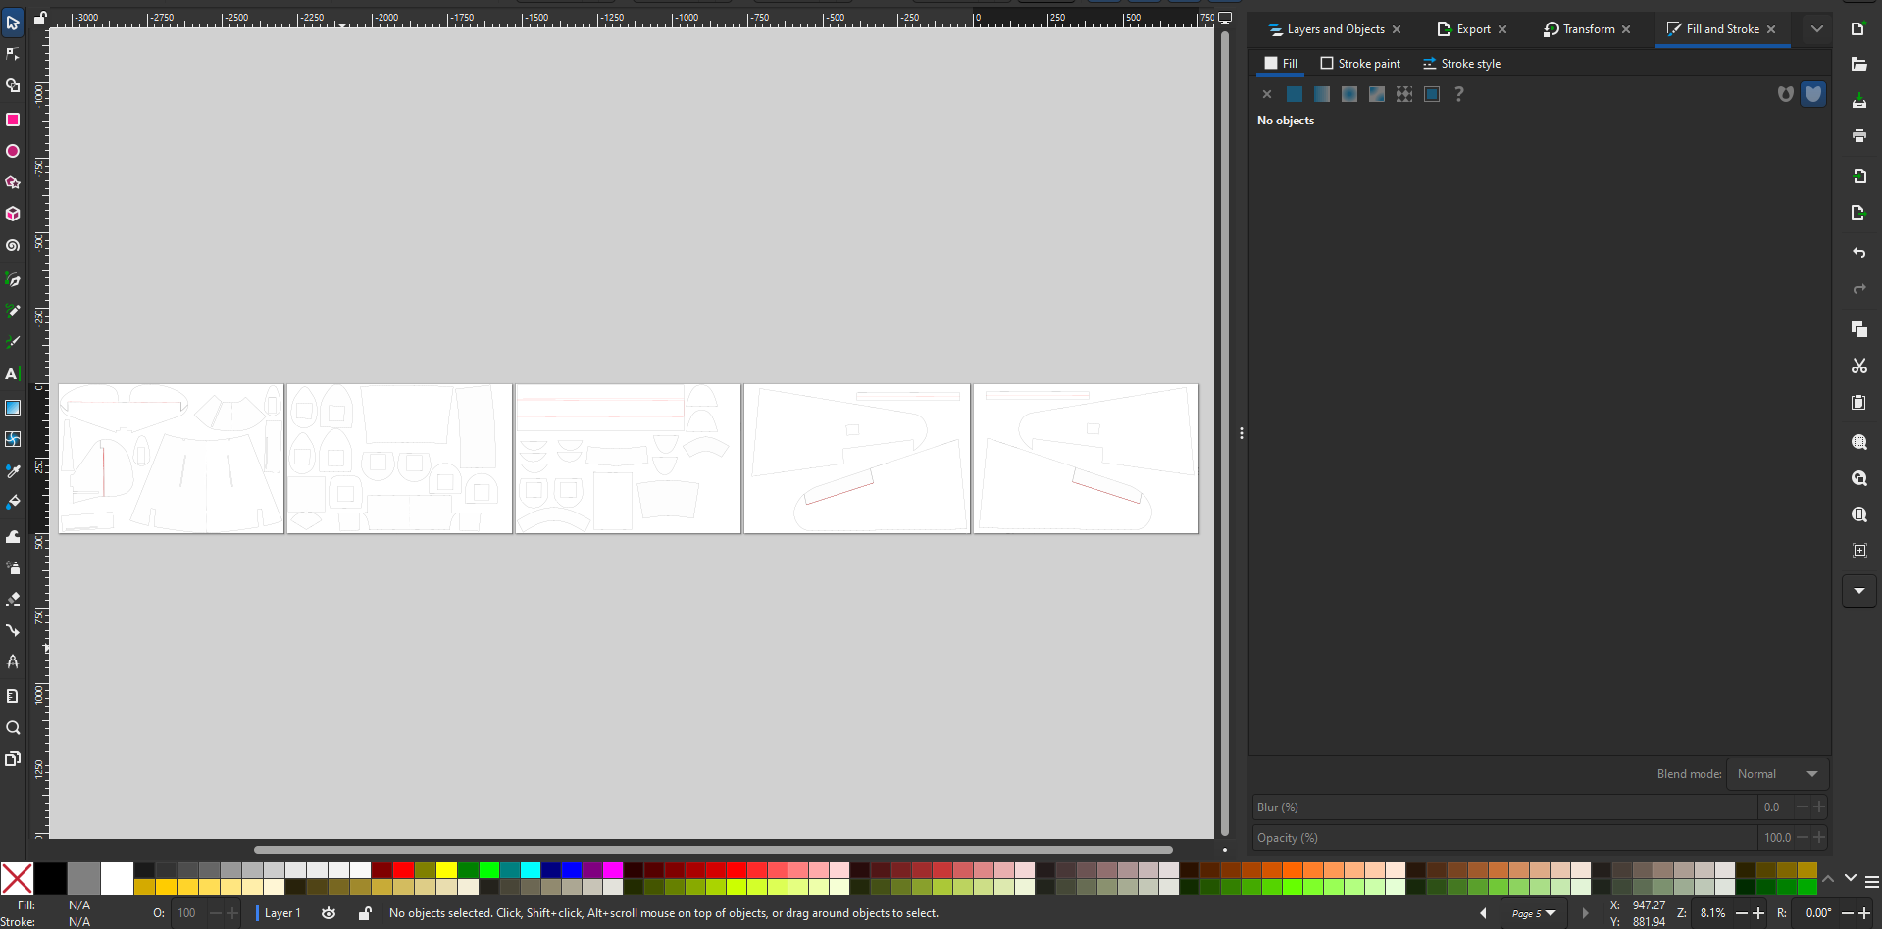Select the Tweak tool
1882x929 pixels.
point(13,536)
